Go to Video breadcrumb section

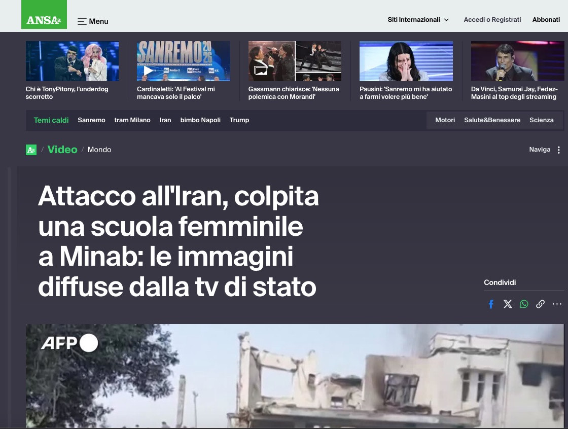coord(62,150)
